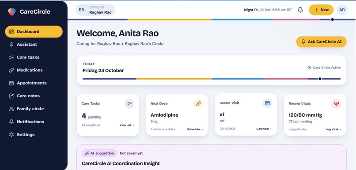
Task: Open the Dashboard sidebar item
Action: tap(34, 32)
